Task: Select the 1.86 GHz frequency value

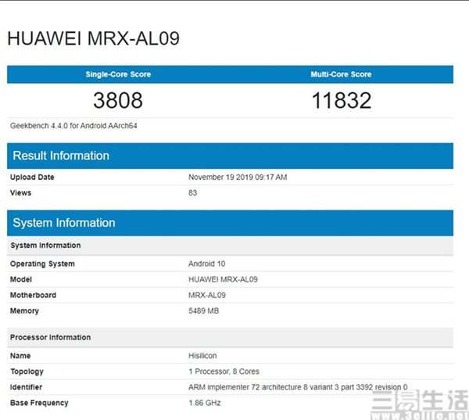Action: [205, 403]
